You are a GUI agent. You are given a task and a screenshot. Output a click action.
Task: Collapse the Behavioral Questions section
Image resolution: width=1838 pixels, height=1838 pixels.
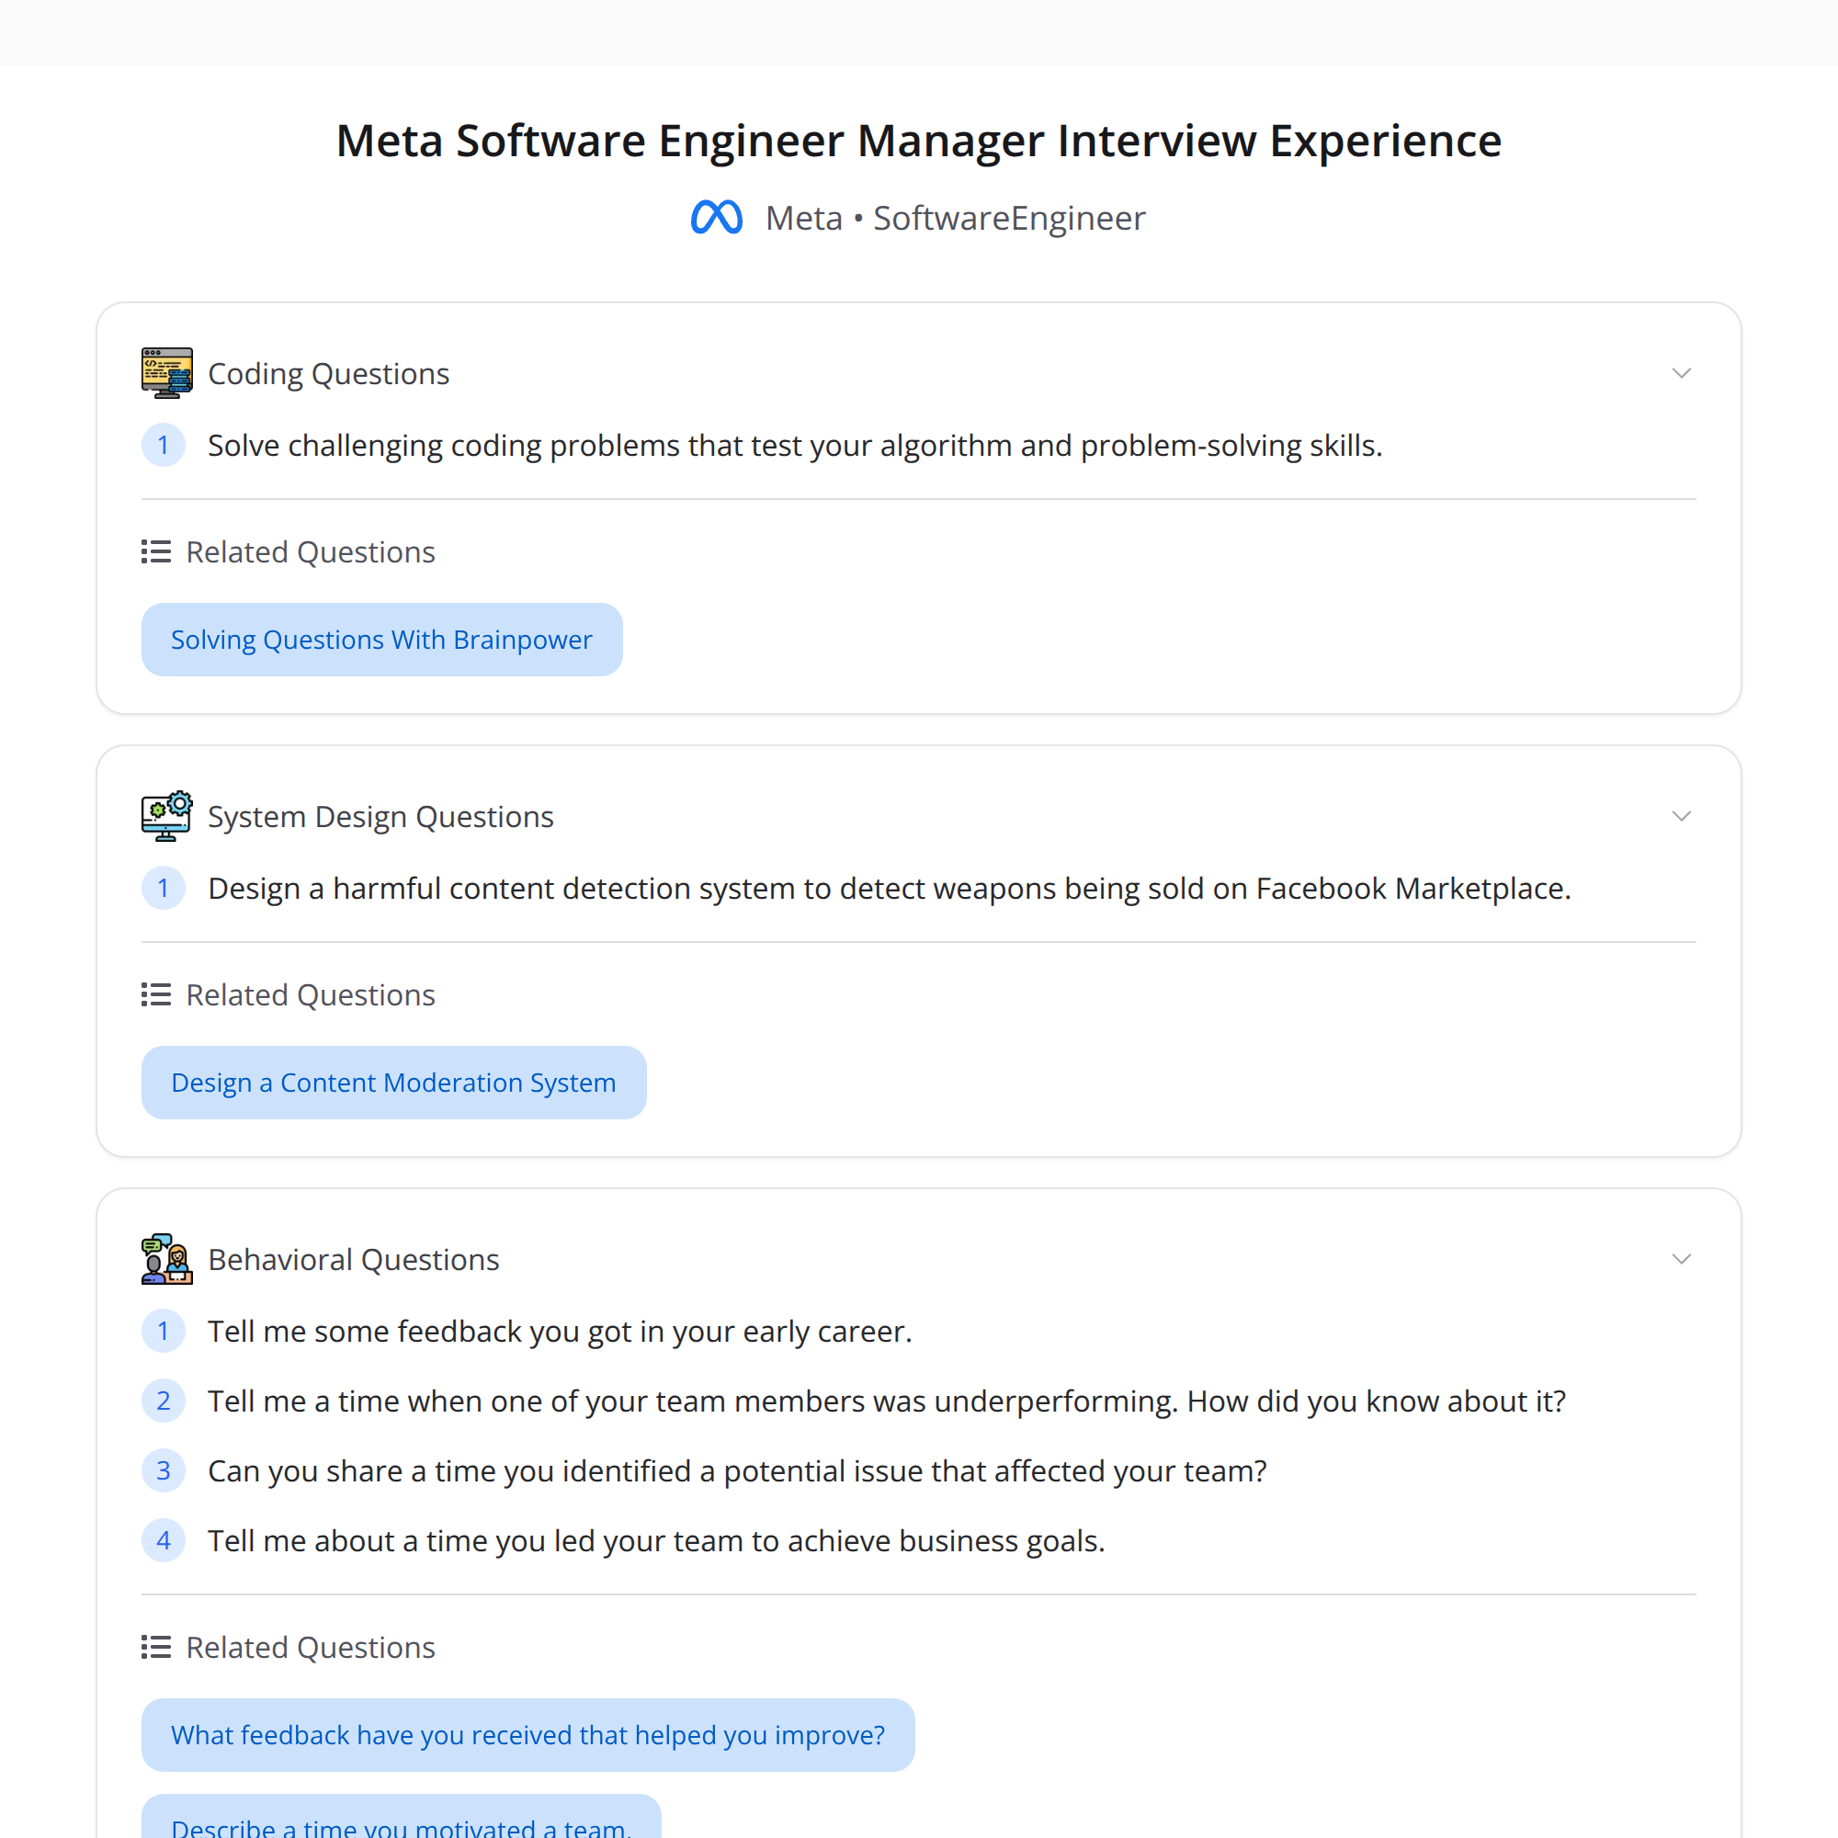coord(1681,1258)
